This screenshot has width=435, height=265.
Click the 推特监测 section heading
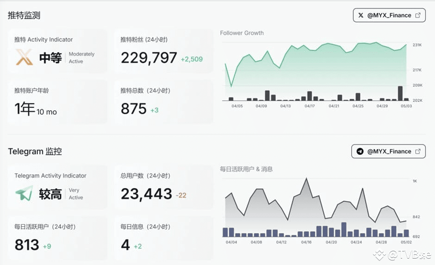[x=24, y=15]
